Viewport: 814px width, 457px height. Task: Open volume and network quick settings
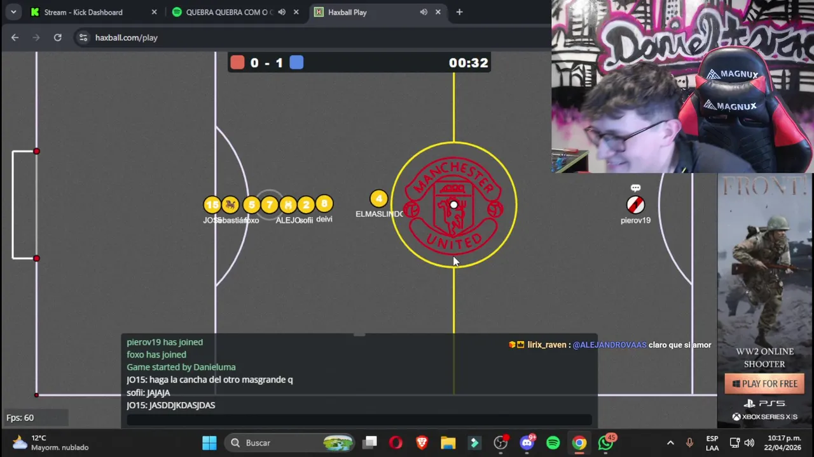click(742, 442)
